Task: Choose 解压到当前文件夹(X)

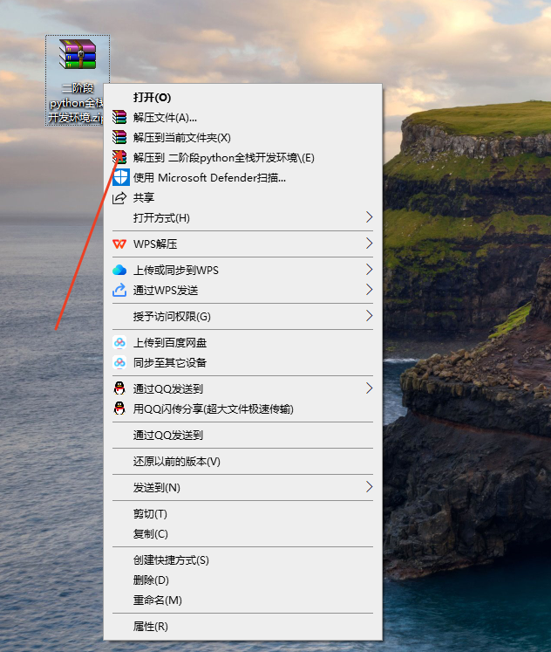Action: tap(242, 138)
